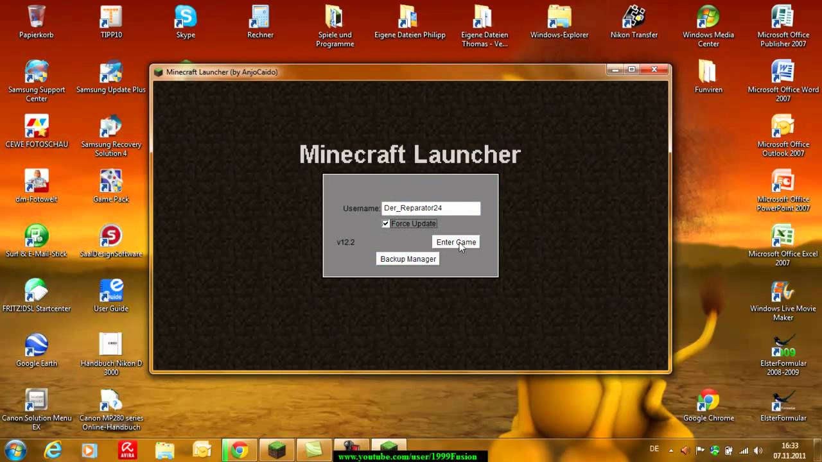Open the Funviren folder
Viewport: 822px width, 462px height.
click(708, 76)
